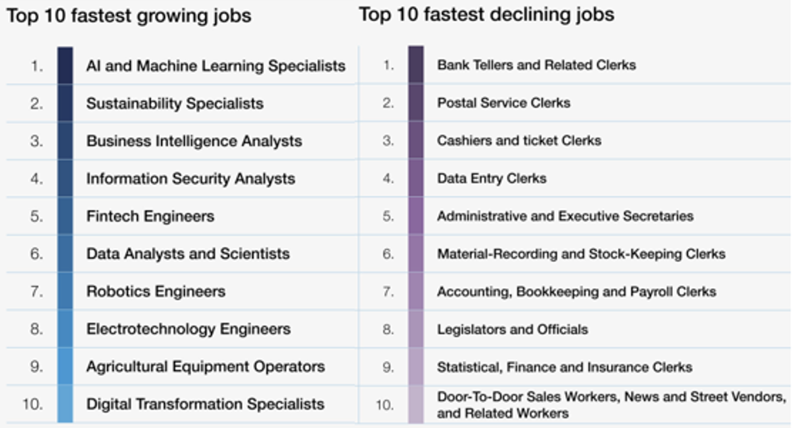The height and width of the screenshot is (428, 792).
Task: Select Statistical, Finance and Insurance Clerks
Action: (564, 367)
